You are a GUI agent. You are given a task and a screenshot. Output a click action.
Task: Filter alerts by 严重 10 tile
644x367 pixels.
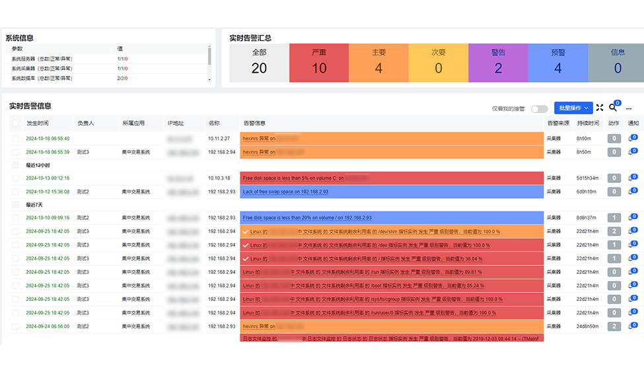click(x=319, y=63)
